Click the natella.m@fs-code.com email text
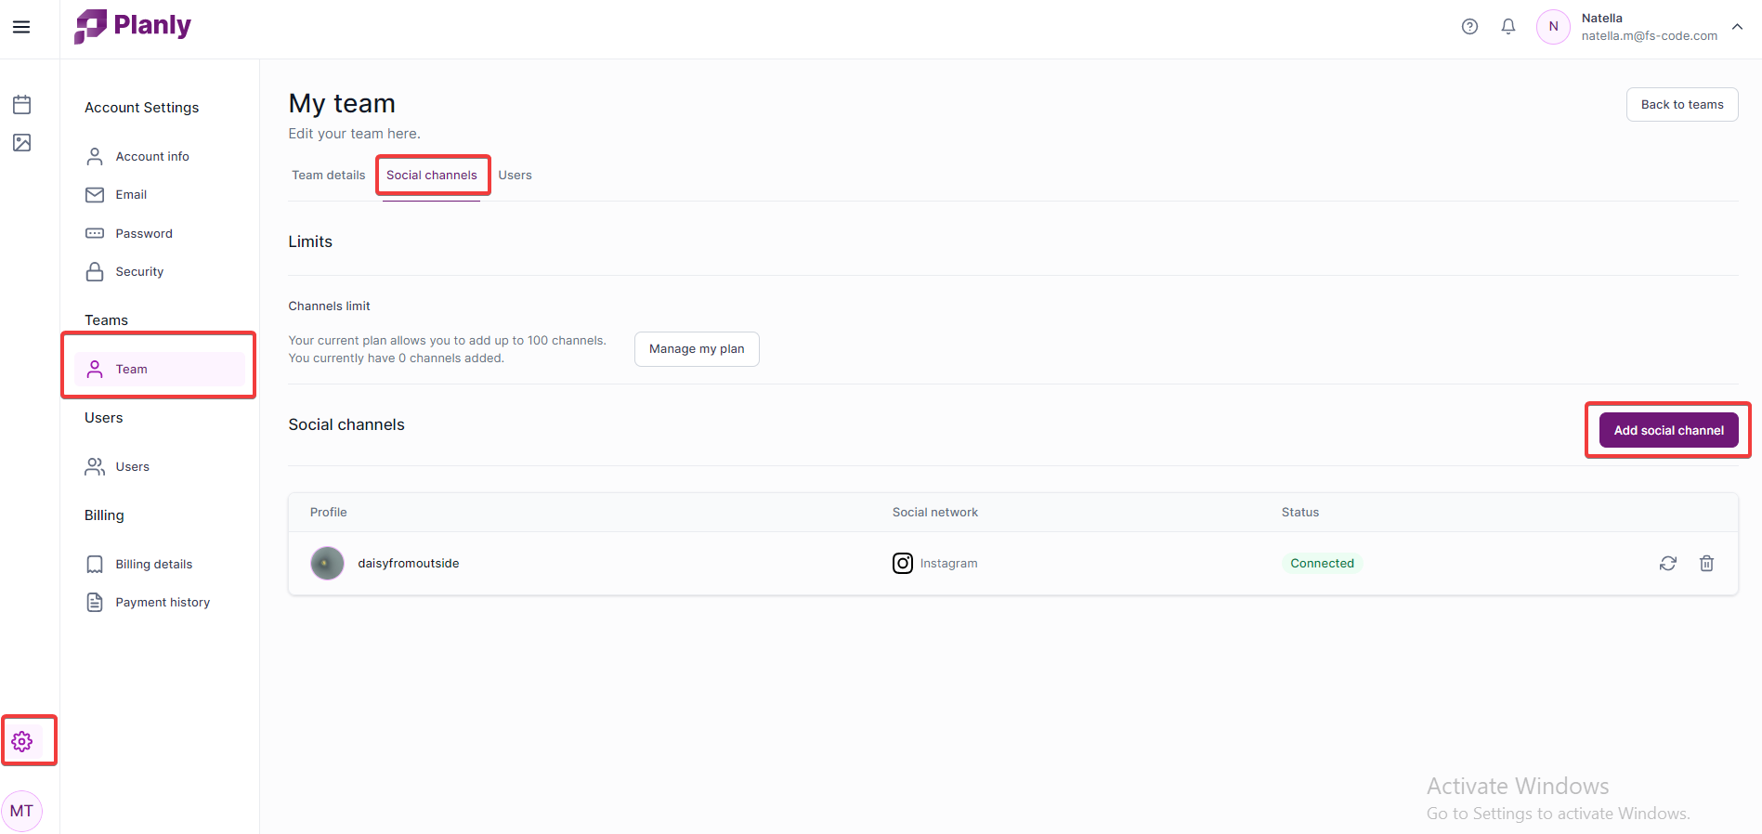 1649,35
